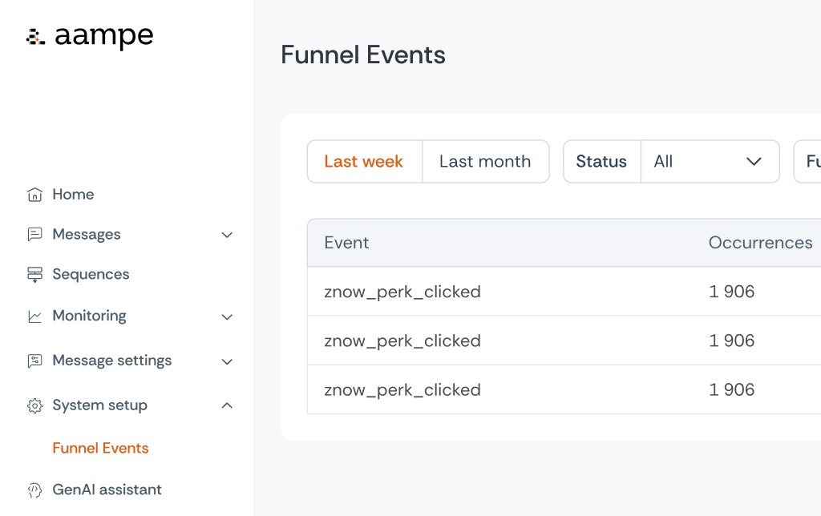Click the GenAI assistant head icon
821x516 pixels.
(x=34, y=490)
